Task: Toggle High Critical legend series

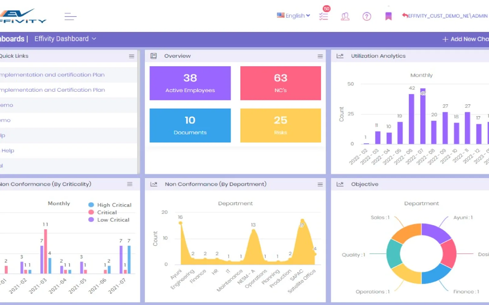Action: [110, 205]
